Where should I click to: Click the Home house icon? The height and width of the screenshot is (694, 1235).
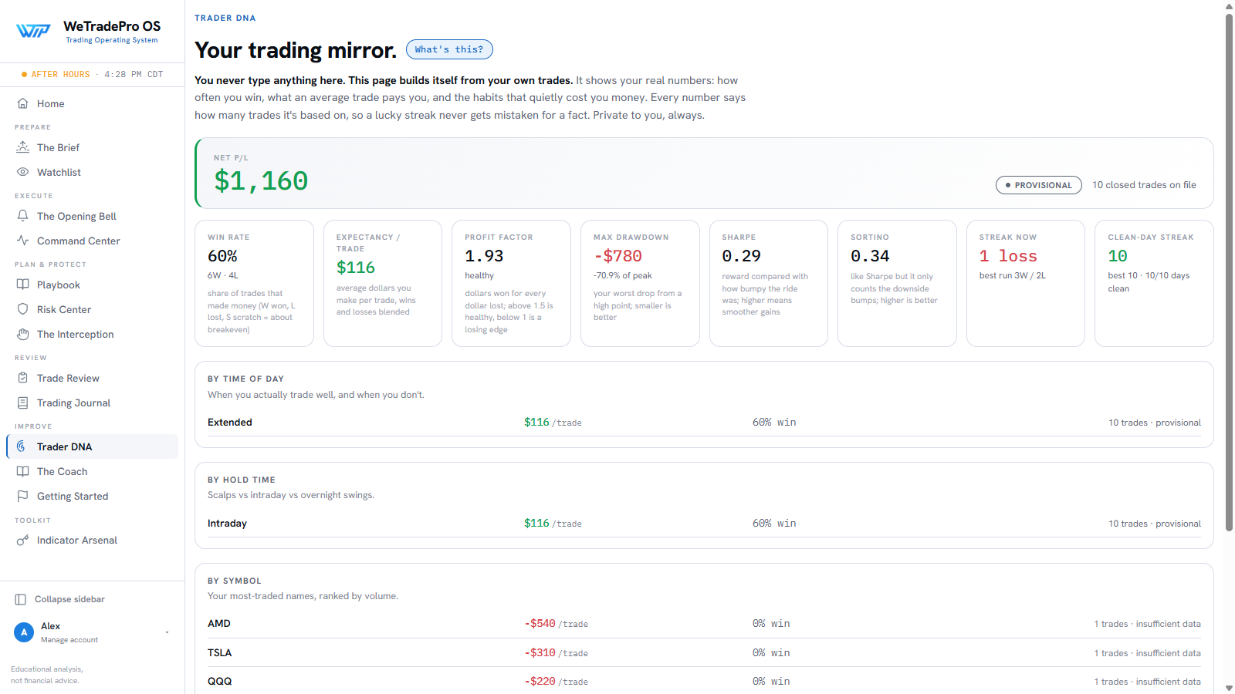click(23, 103)
